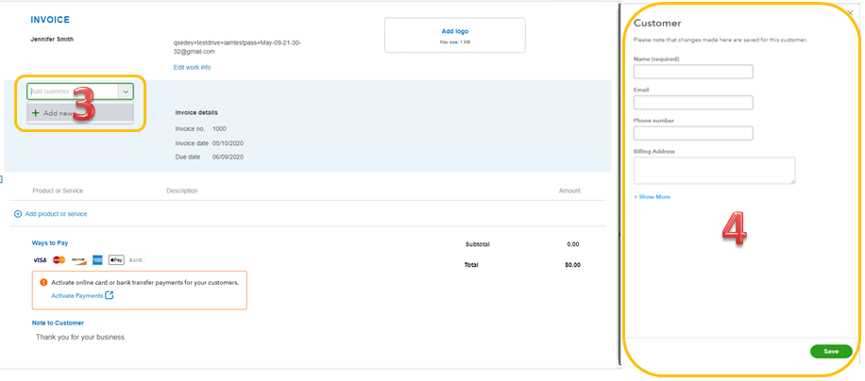The image size is (865, 381).
Task: Open the Activate Payments link
Action: coord(76,296)
